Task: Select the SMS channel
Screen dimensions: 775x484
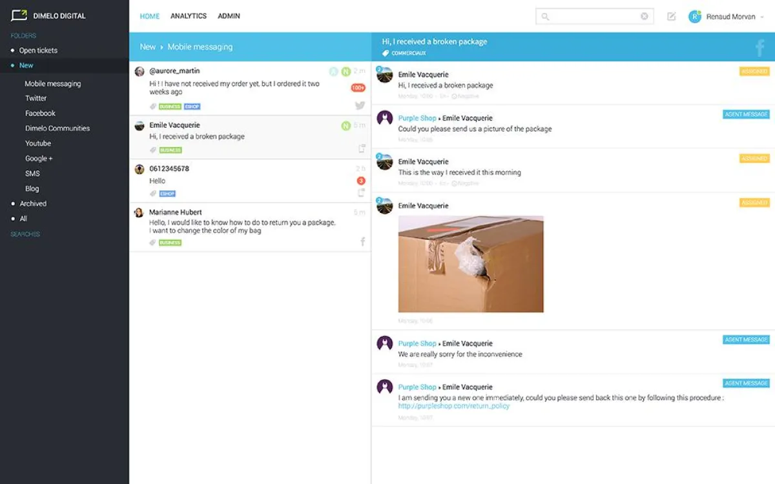Action: (x=33, y=173)
